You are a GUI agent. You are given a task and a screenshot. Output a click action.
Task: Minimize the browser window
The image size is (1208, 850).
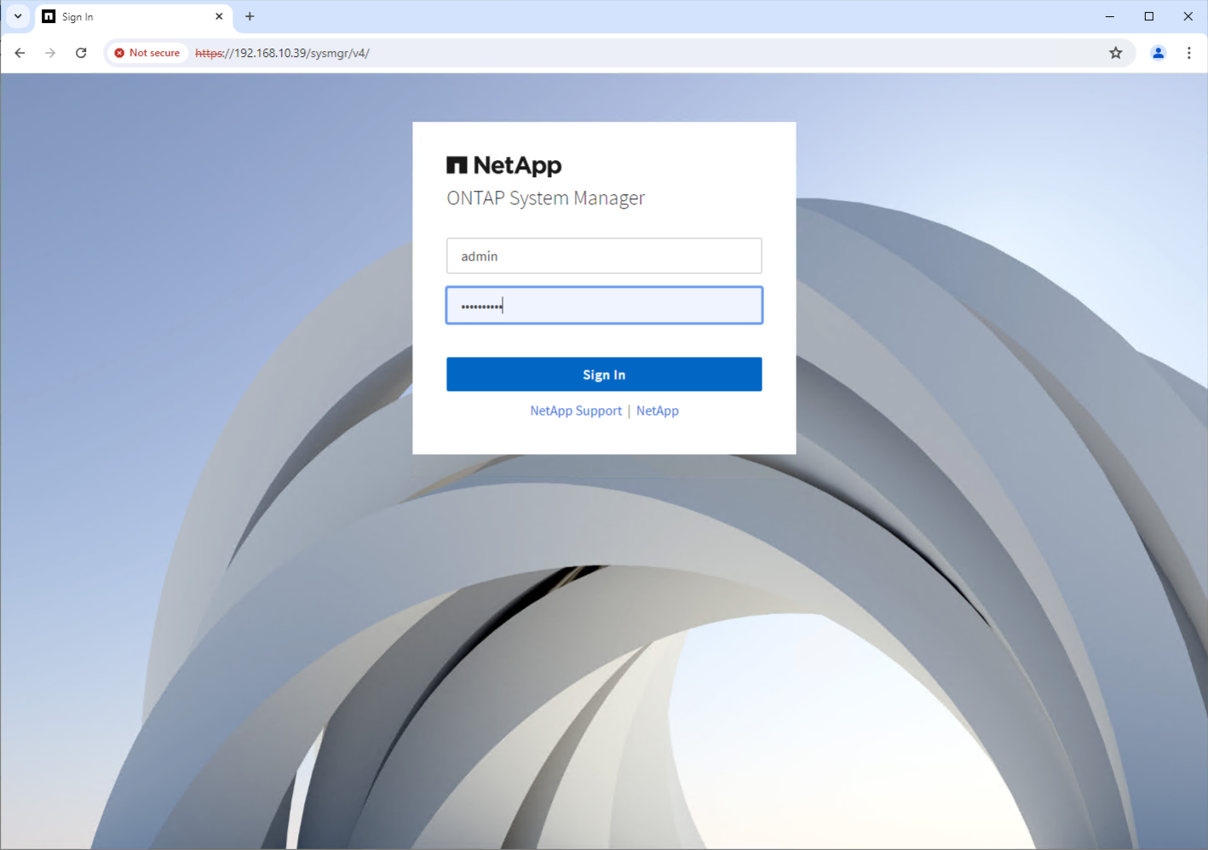point(1109,16)
